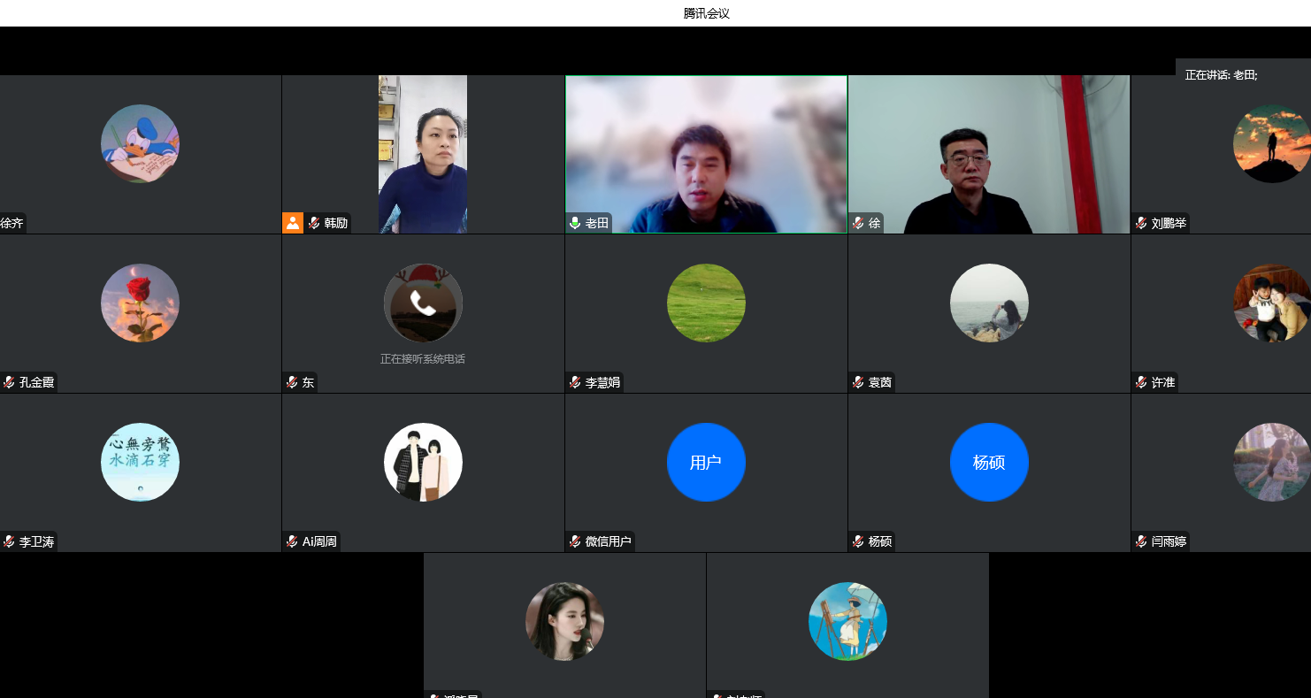Click the 袁茵 name label

click(879, 382)
